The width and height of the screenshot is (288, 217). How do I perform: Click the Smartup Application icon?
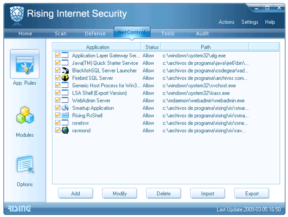(65, 108)
